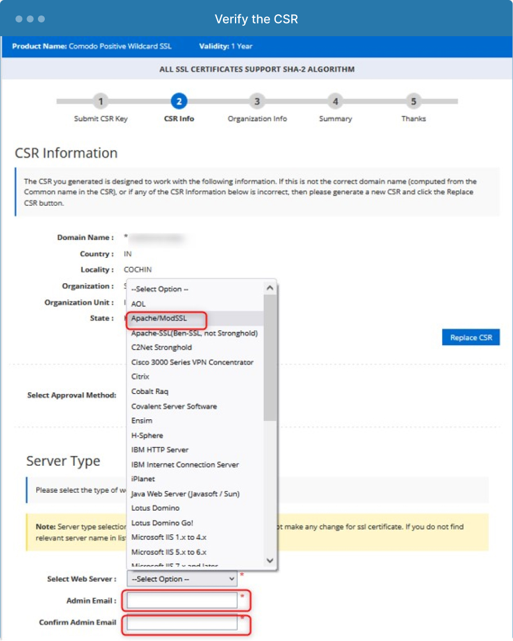Select Lotus Domino Go! option
The width and height of the screenshot is (513, 641).
pyautogui.click(x=196, y=523)
